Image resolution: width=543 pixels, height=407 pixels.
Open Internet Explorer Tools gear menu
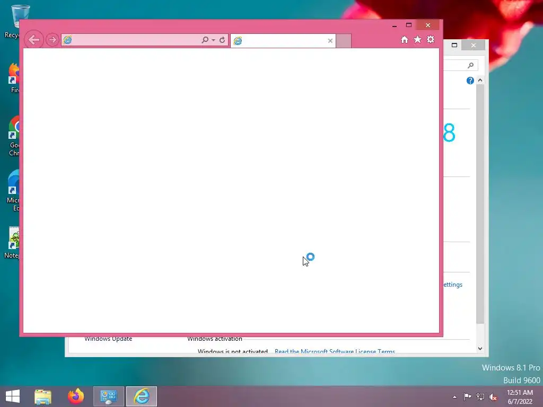point(431,39)
